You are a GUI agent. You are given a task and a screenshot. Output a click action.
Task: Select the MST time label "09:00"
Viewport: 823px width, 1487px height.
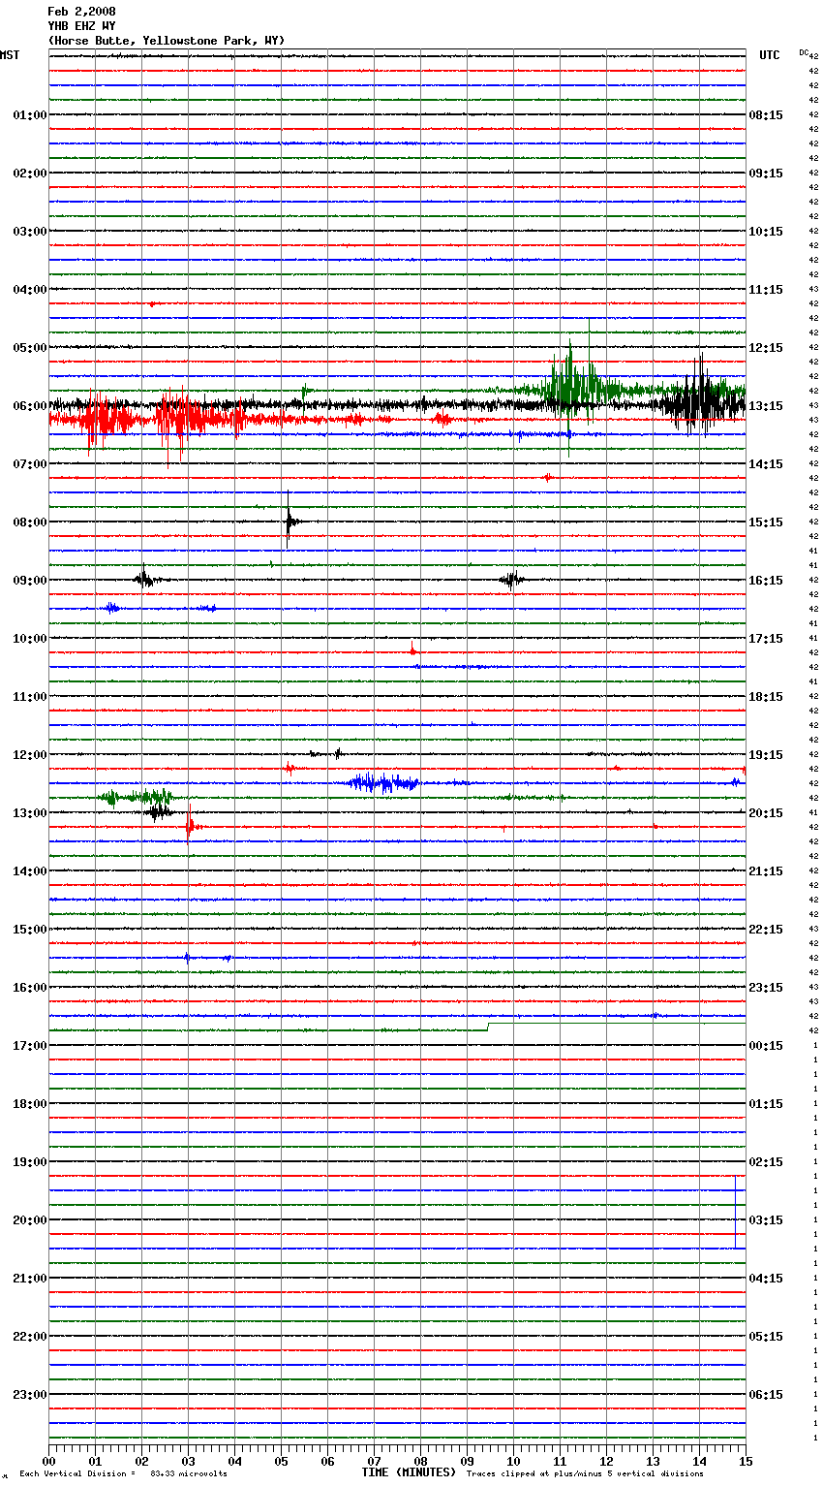pos(30,581)
